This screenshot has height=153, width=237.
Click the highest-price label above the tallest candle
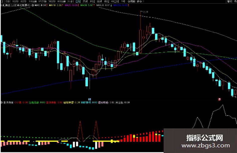[x=145, y=12]
